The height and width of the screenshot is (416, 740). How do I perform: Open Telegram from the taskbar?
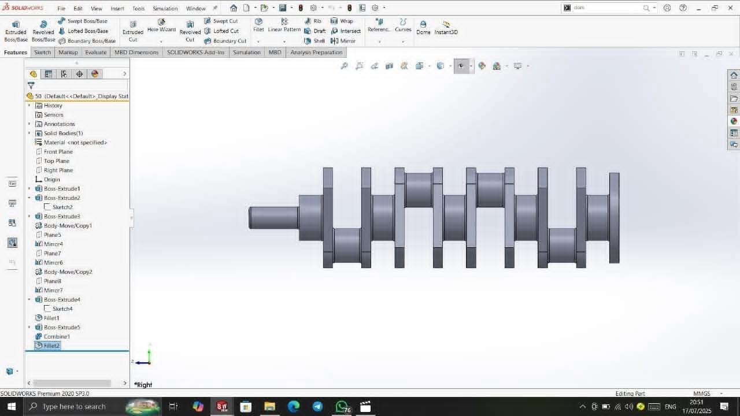(x=317, y=407)
